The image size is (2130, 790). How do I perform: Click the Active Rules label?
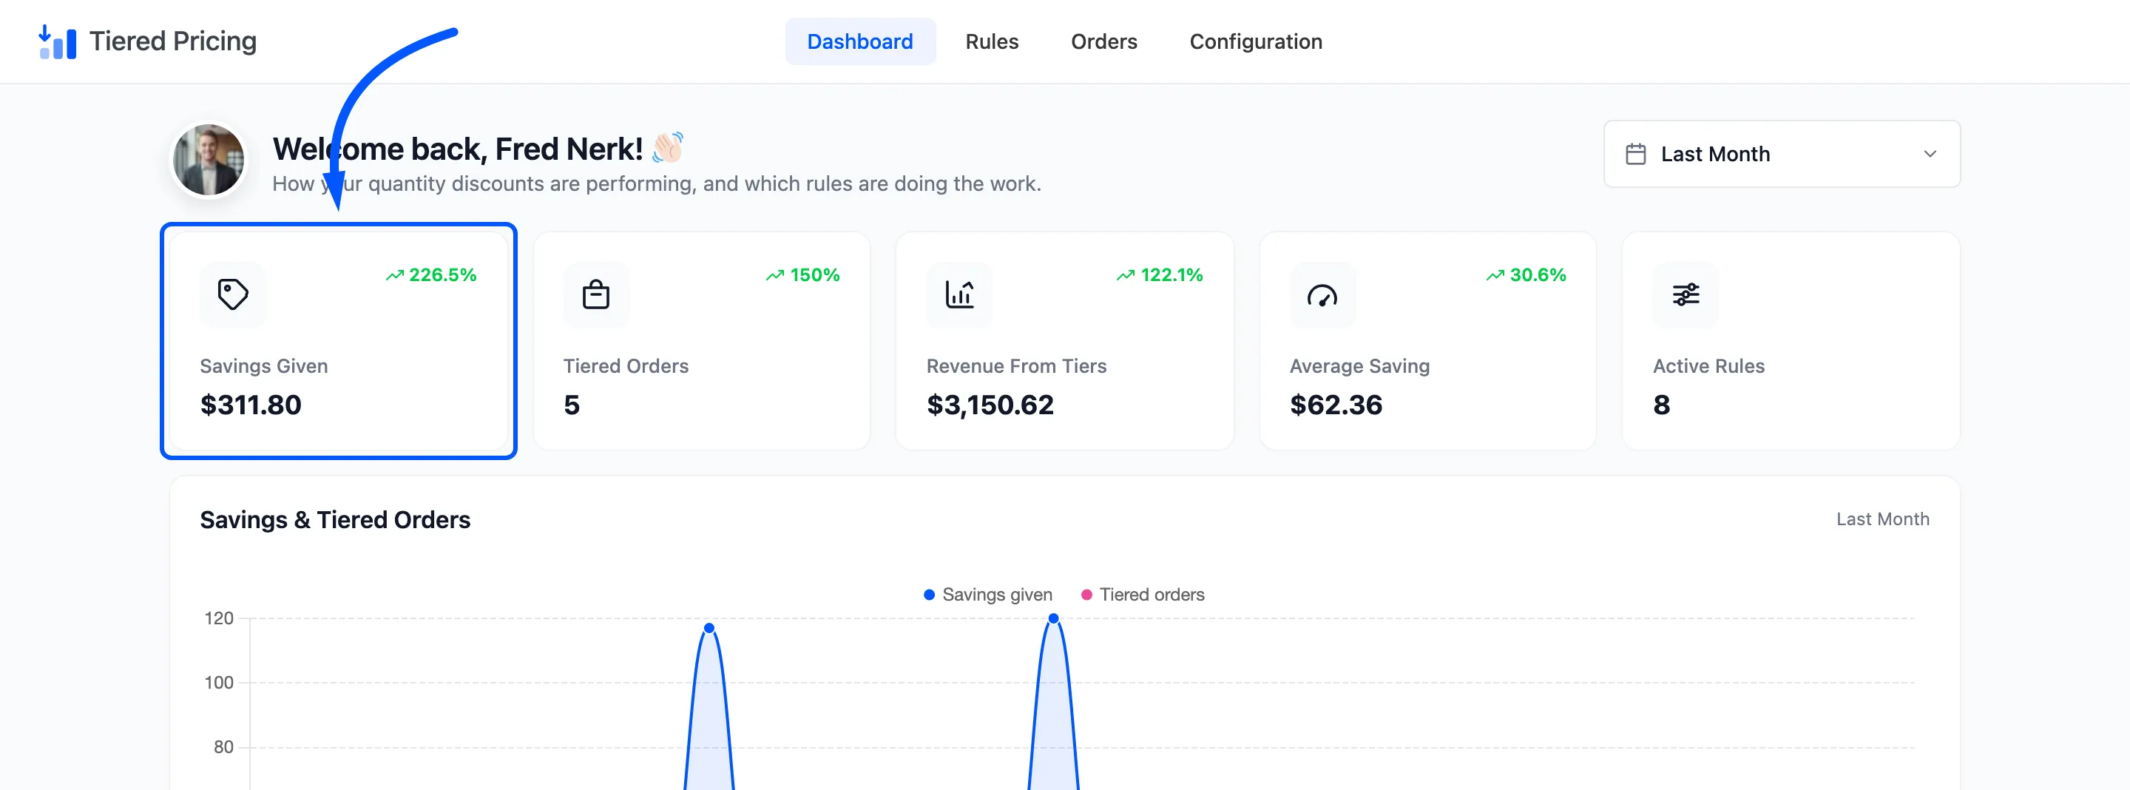click(1708, 365)
